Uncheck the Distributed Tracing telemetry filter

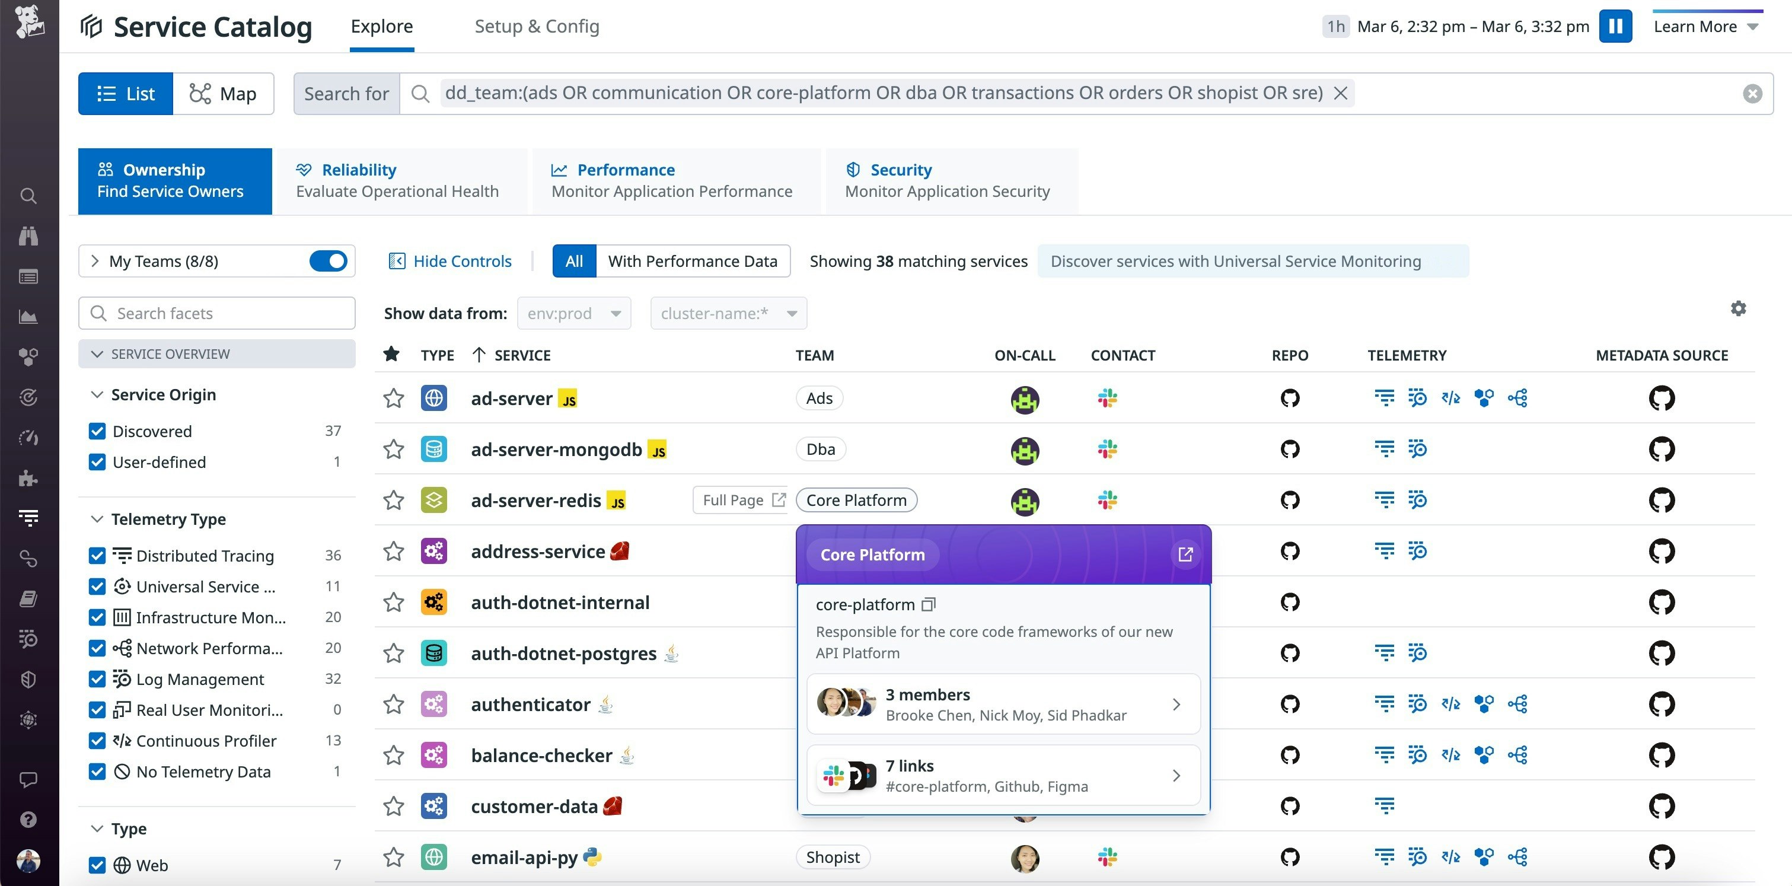click(97, 555)
